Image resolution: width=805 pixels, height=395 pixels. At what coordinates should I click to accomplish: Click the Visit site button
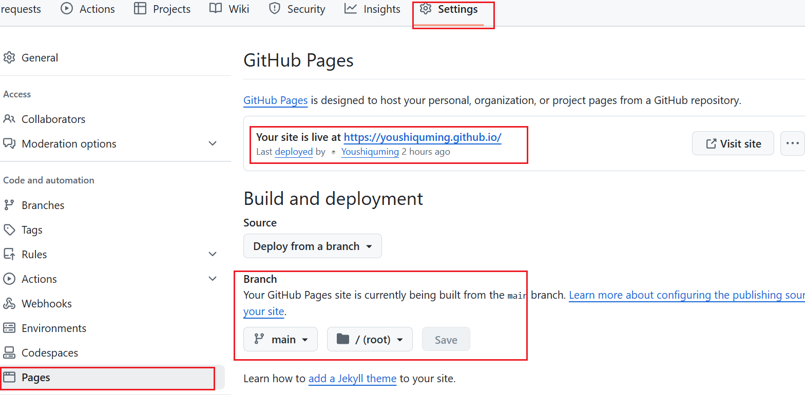(733, 143)
